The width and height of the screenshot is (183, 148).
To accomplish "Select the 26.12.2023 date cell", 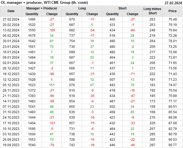I will [x=11, y=68].
